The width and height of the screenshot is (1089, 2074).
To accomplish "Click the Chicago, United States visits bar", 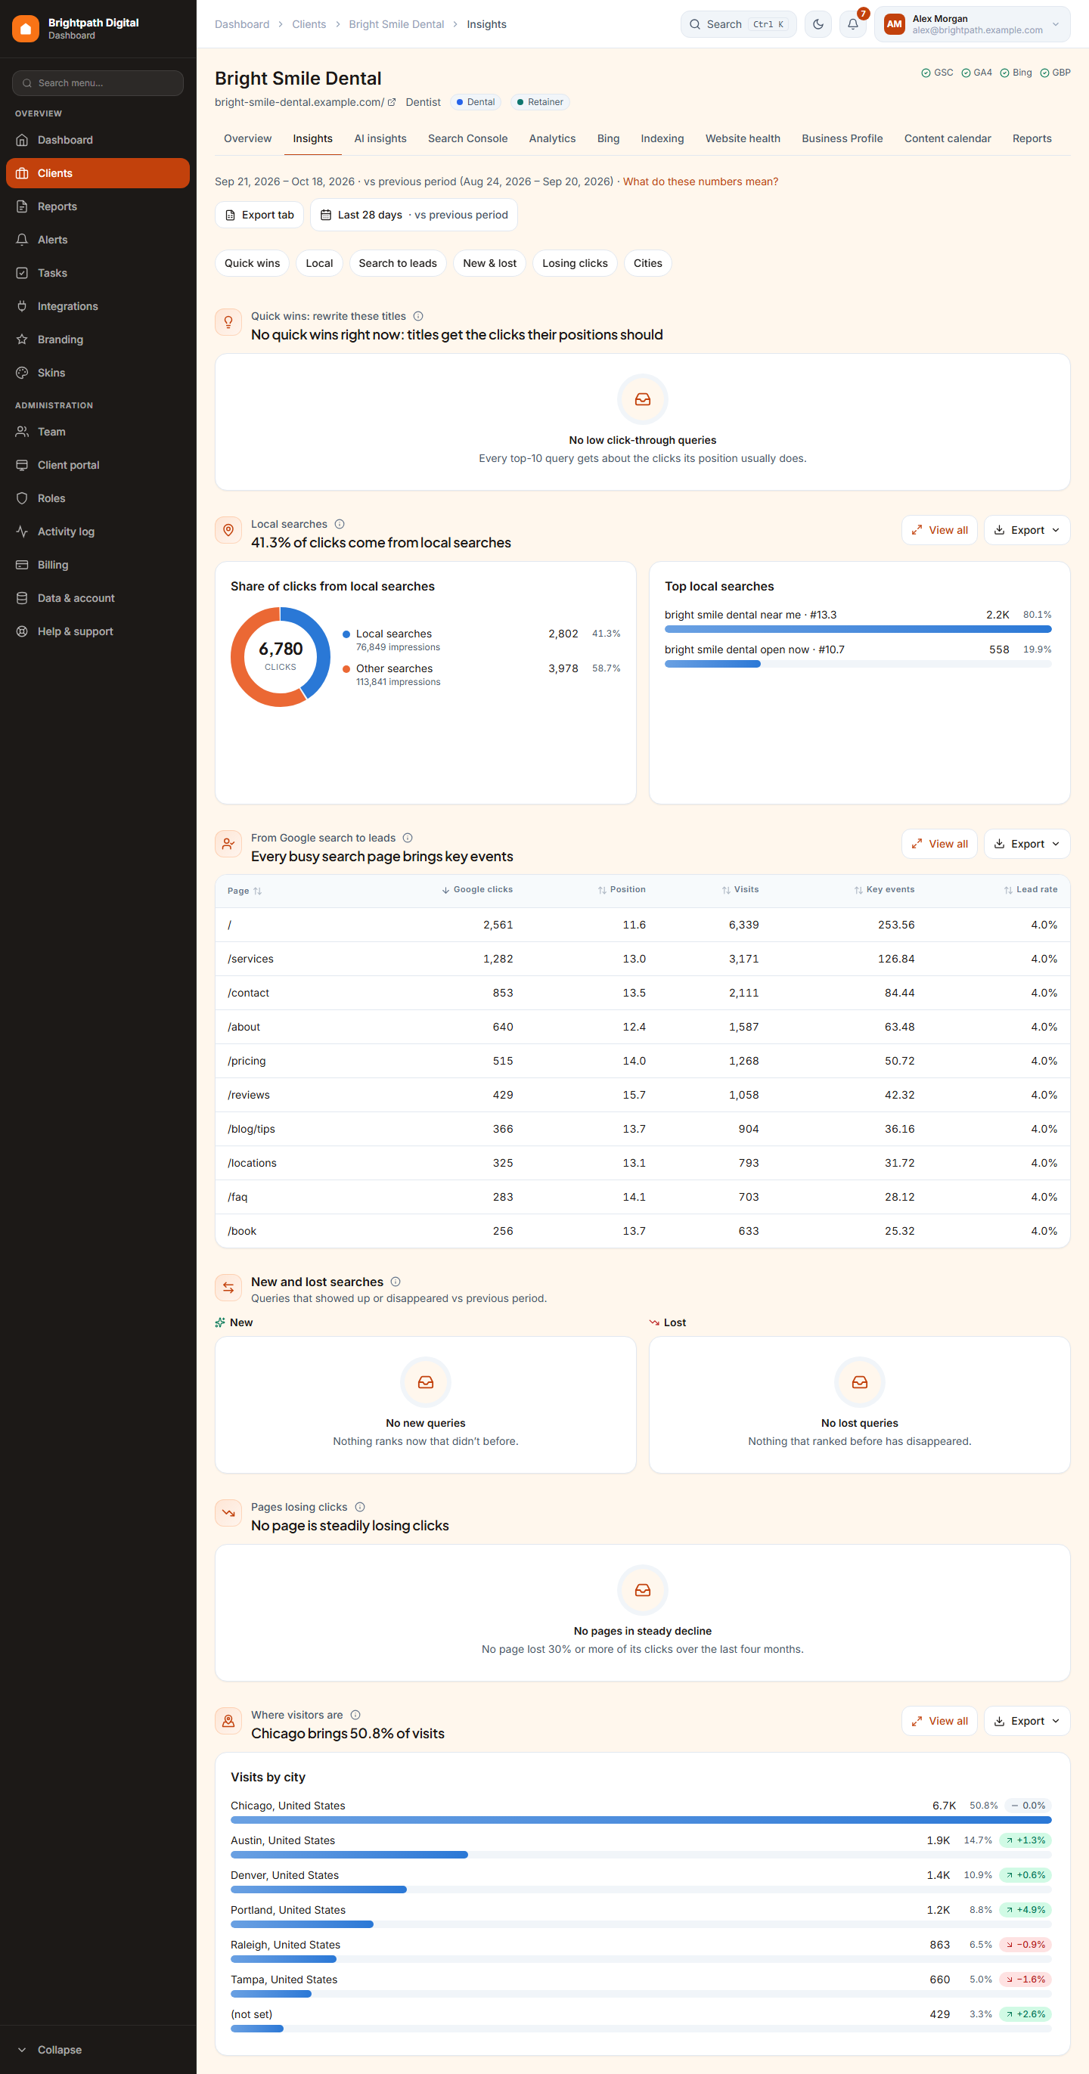I will [x=641, y=1820].
